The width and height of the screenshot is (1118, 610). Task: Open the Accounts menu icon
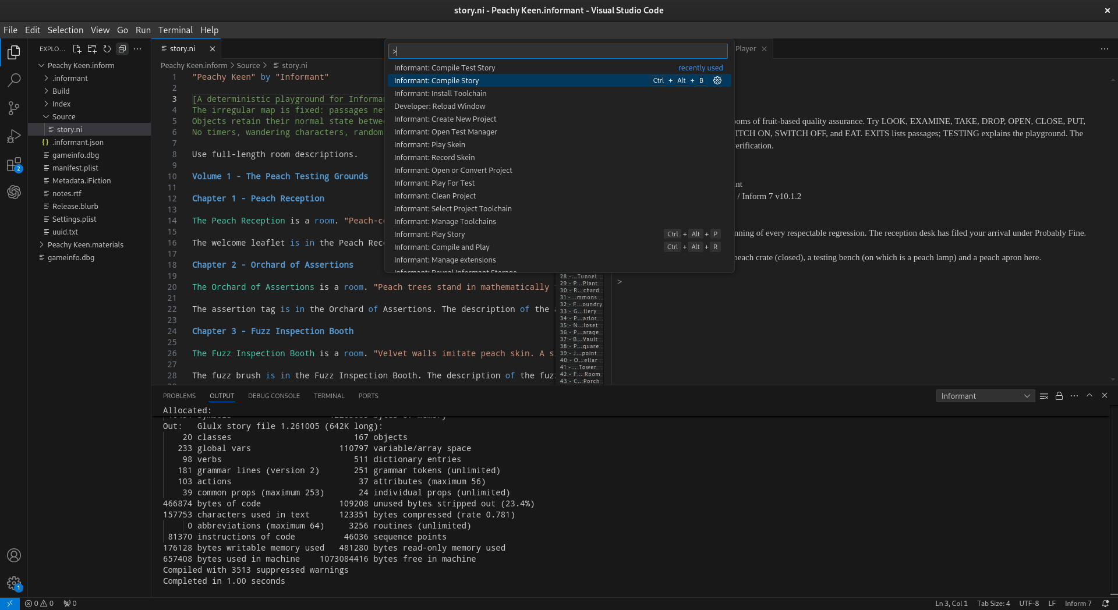pyautogui.click(x=14, y=555)
